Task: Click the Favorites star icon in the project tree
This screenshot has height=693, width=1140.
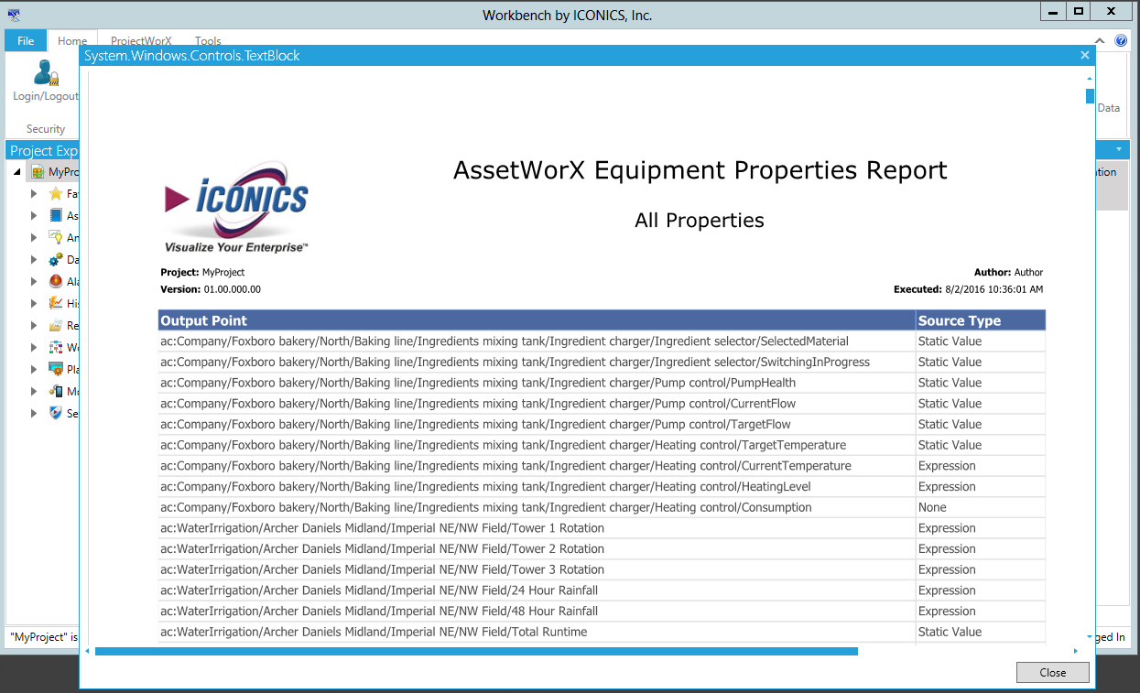Action: (x=56, y=194)
